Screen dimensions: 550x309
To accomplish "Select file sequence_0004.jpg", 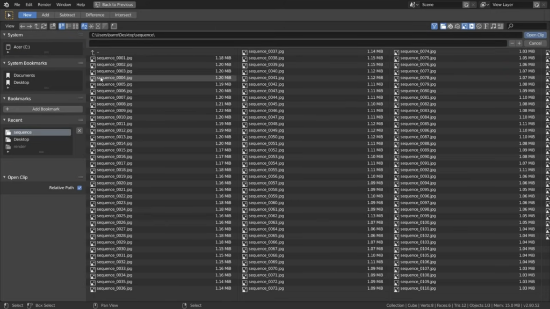I will point(163,78).
